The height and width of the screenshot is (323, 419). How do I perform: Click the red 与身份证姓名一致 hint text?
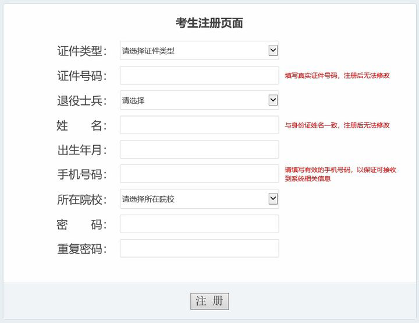click(x=337, y=125)
